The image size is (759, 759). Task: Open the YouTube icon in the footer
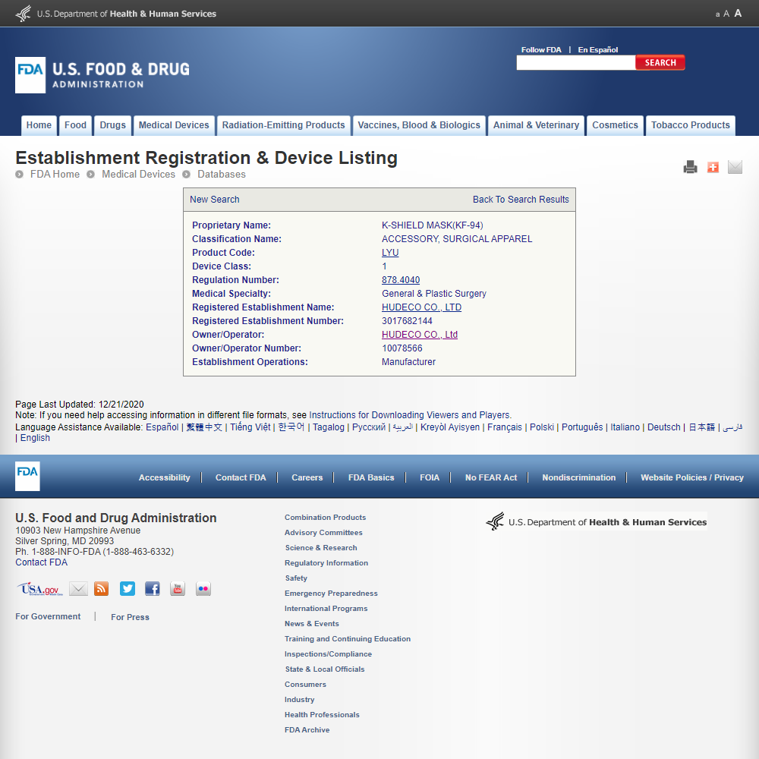point(178,589)
